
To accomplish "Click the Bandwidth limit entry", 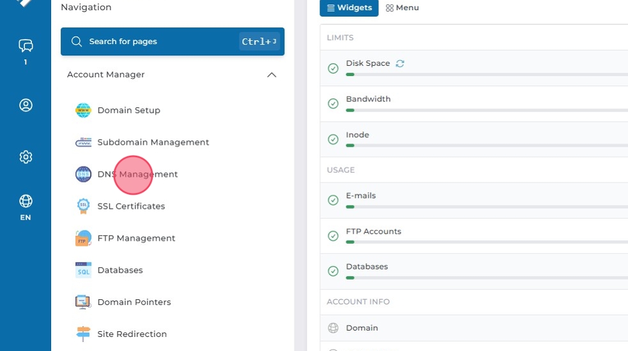I will click(368, 99).
